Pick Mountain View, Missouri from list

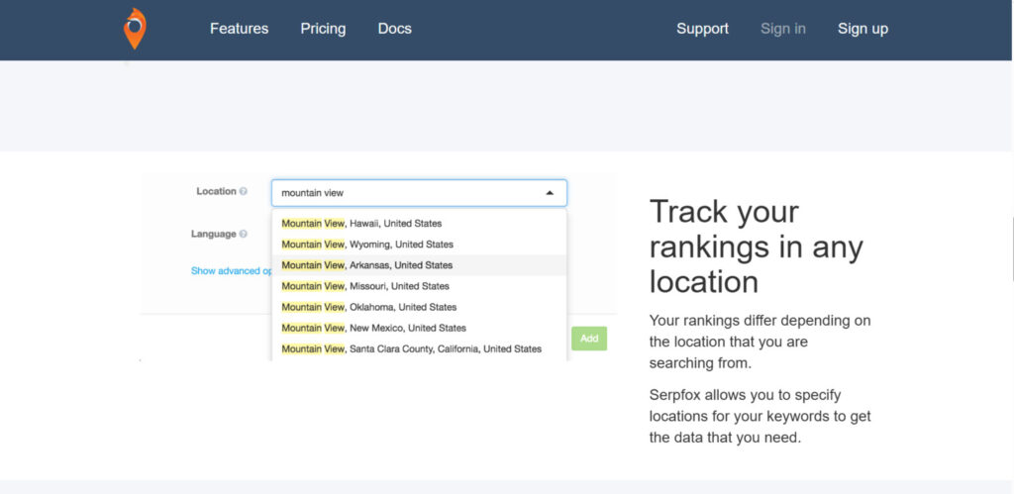tap(365, 286)
